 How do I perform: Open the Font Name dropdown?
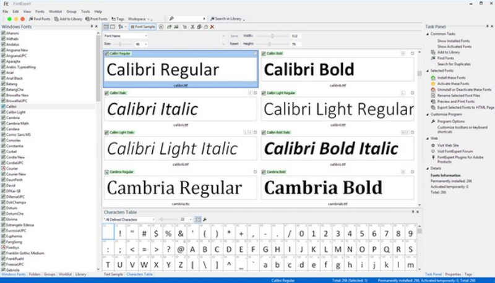pyautogui.click(x=126, y=36)
